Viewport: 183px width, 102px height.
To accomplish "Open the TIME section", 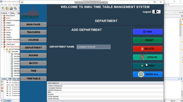I will click(x=33, y=71).
